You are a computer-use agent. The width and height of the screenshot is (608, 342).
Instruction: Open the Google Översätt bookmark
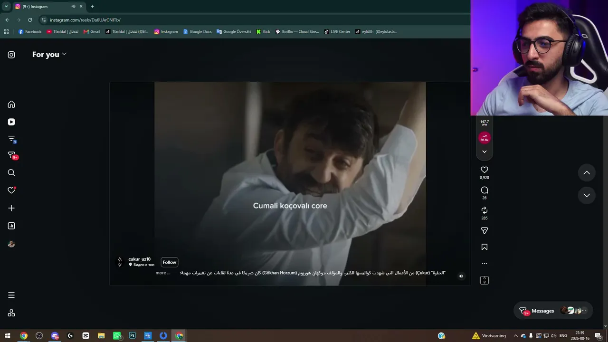(x=234, y=32)
